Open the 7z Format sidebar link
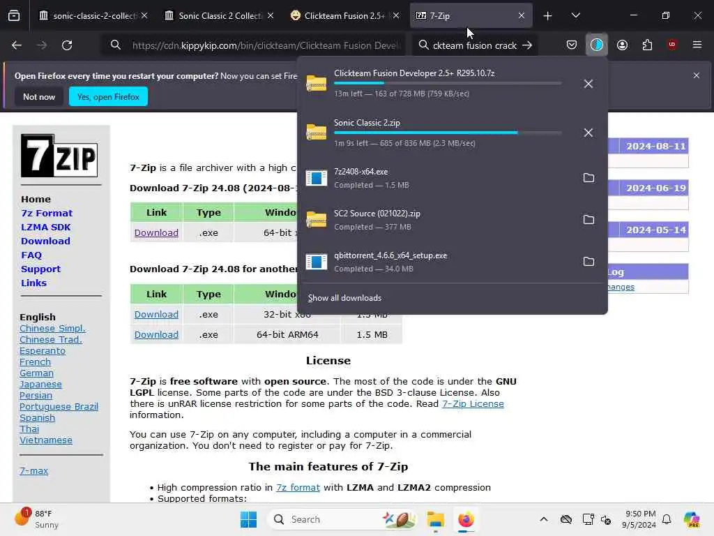 tap(47, 213)
